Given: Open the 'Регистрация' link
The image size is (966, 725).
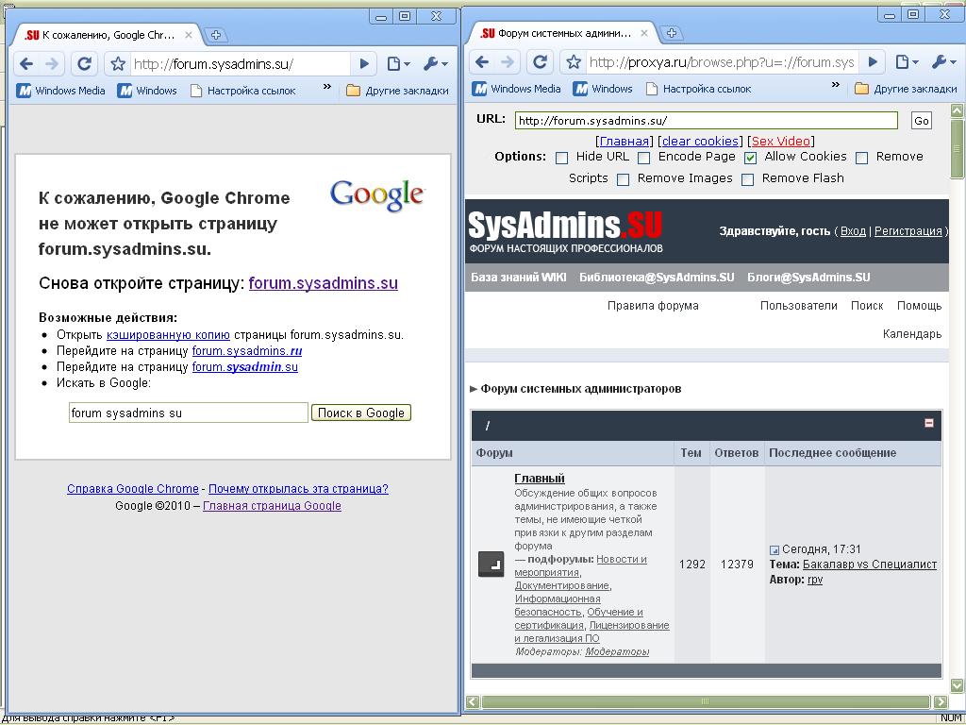Looking at the screenshot, I should 908,231.
